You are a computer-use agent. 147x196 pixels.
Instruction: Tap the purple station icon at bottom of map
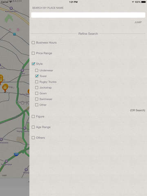[x=26, y=169]
